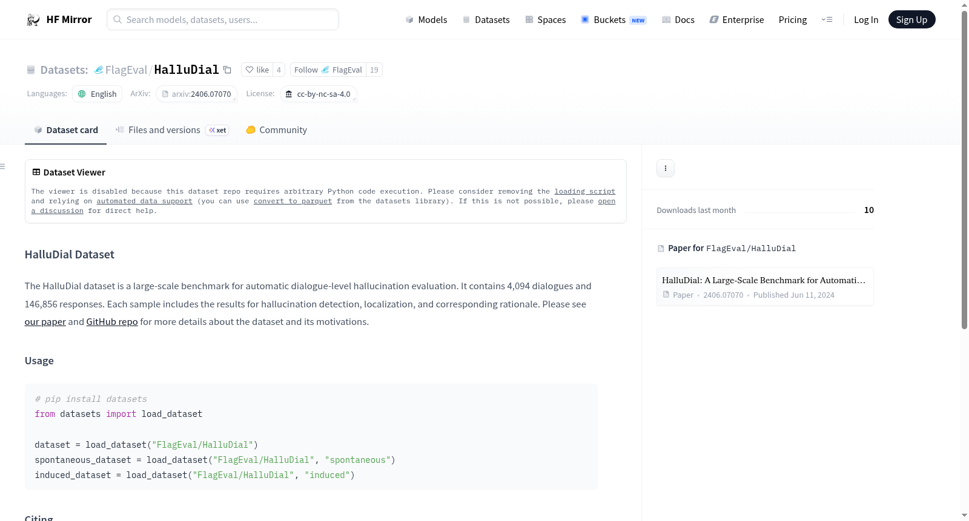Viewport: 969px width, 521px height.
Task: Open the HalluDial paper card in sidebar
Action: (765, 287)
